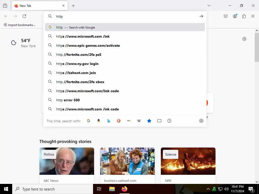The image size is (259, 194).
Task: Click Firefox taskbar icon
Action: point(124,189)
